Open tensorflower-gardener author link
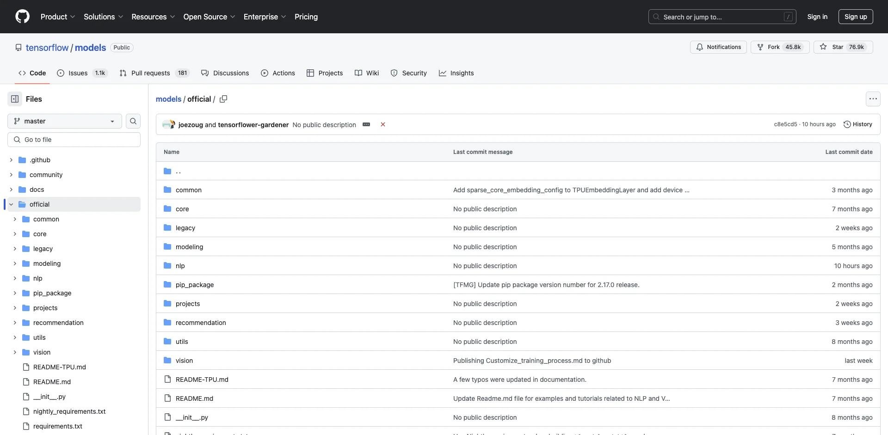Image resolution: width=888 pixels, height=435 pixels. pos(253,125)
